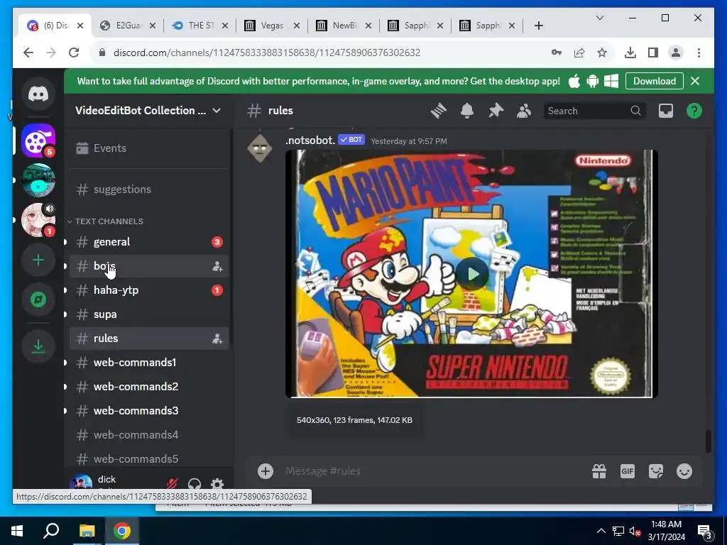
Task: Open web-commands2 channel
Action: coord(148,387)
